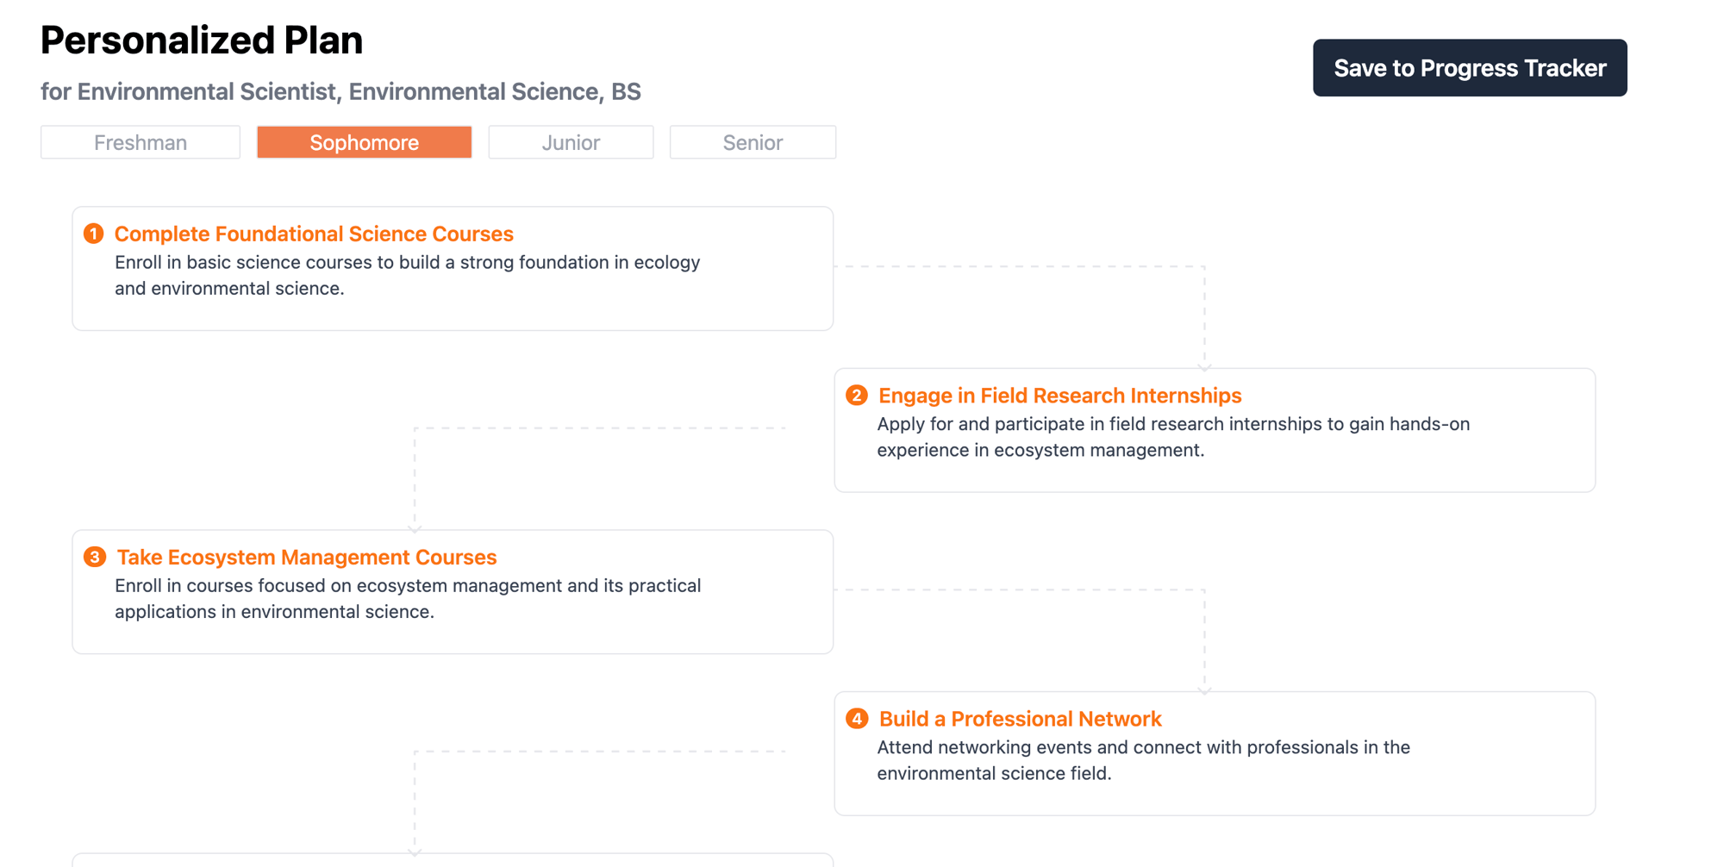Viewport: 1724px width, 867px height.
Task: Click the step 3 number badge
Action: (x=95, y=557)
